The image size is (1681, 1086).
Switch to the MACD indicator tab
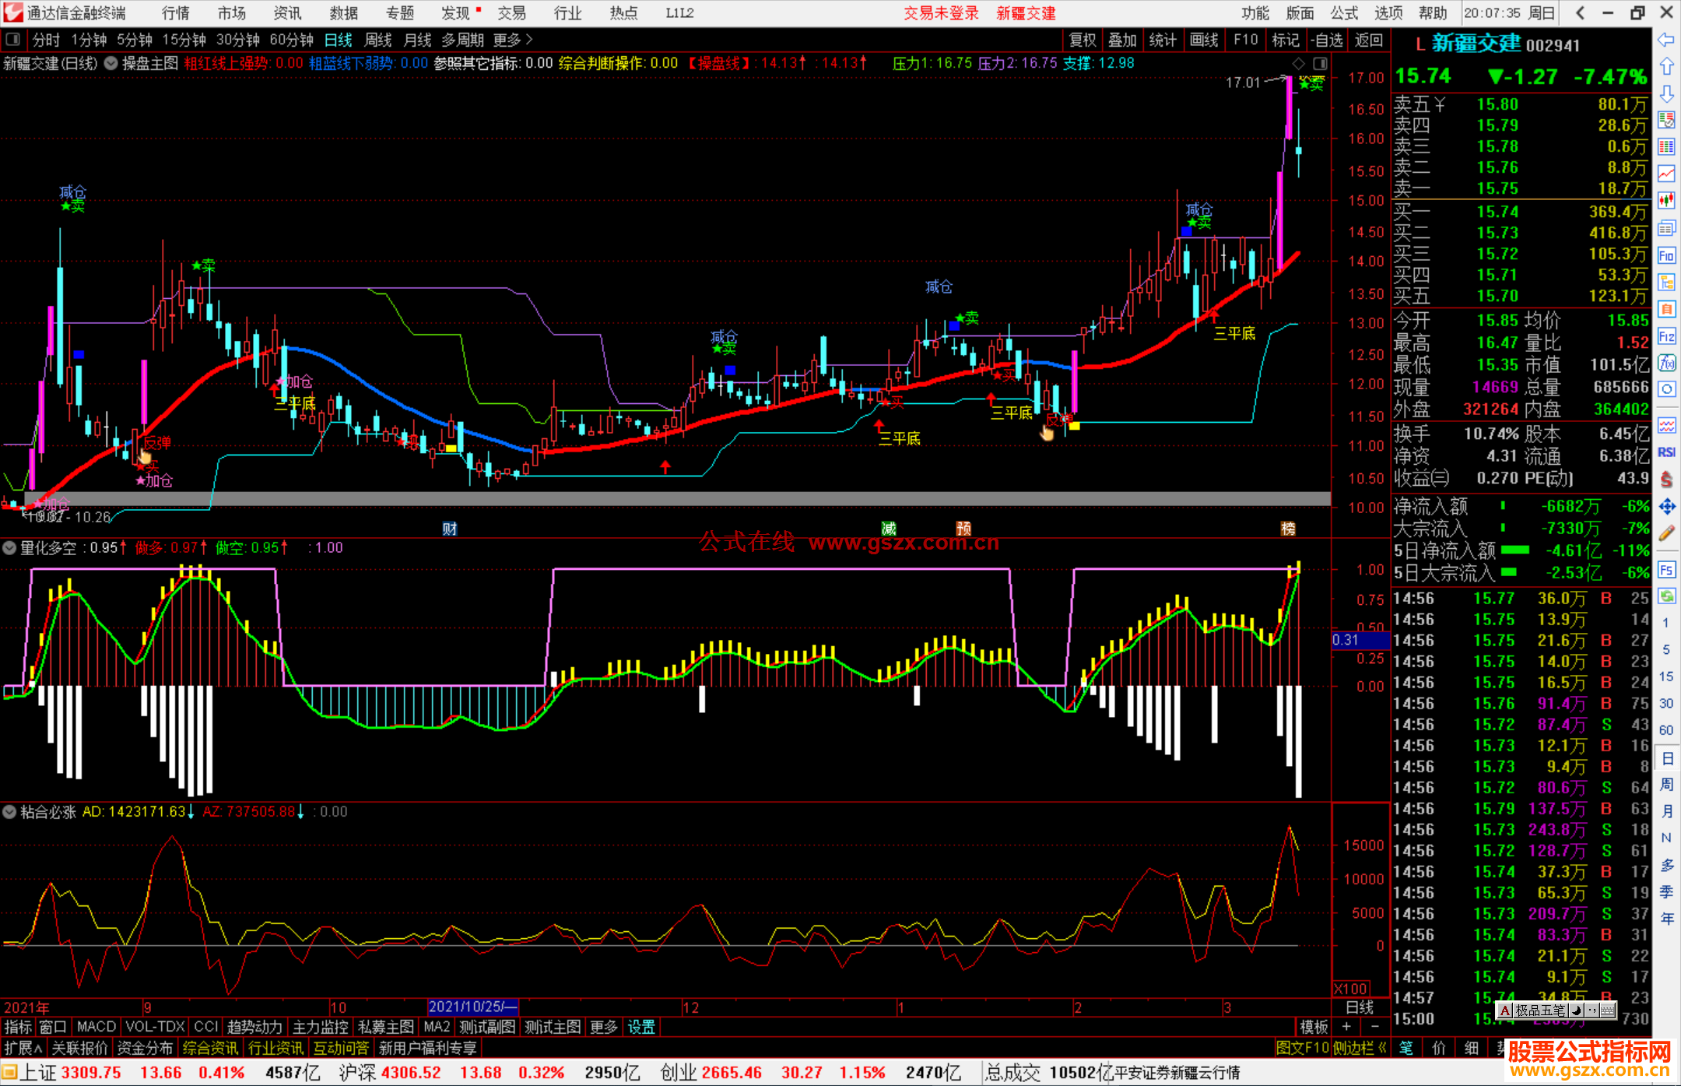(96, 1027)
